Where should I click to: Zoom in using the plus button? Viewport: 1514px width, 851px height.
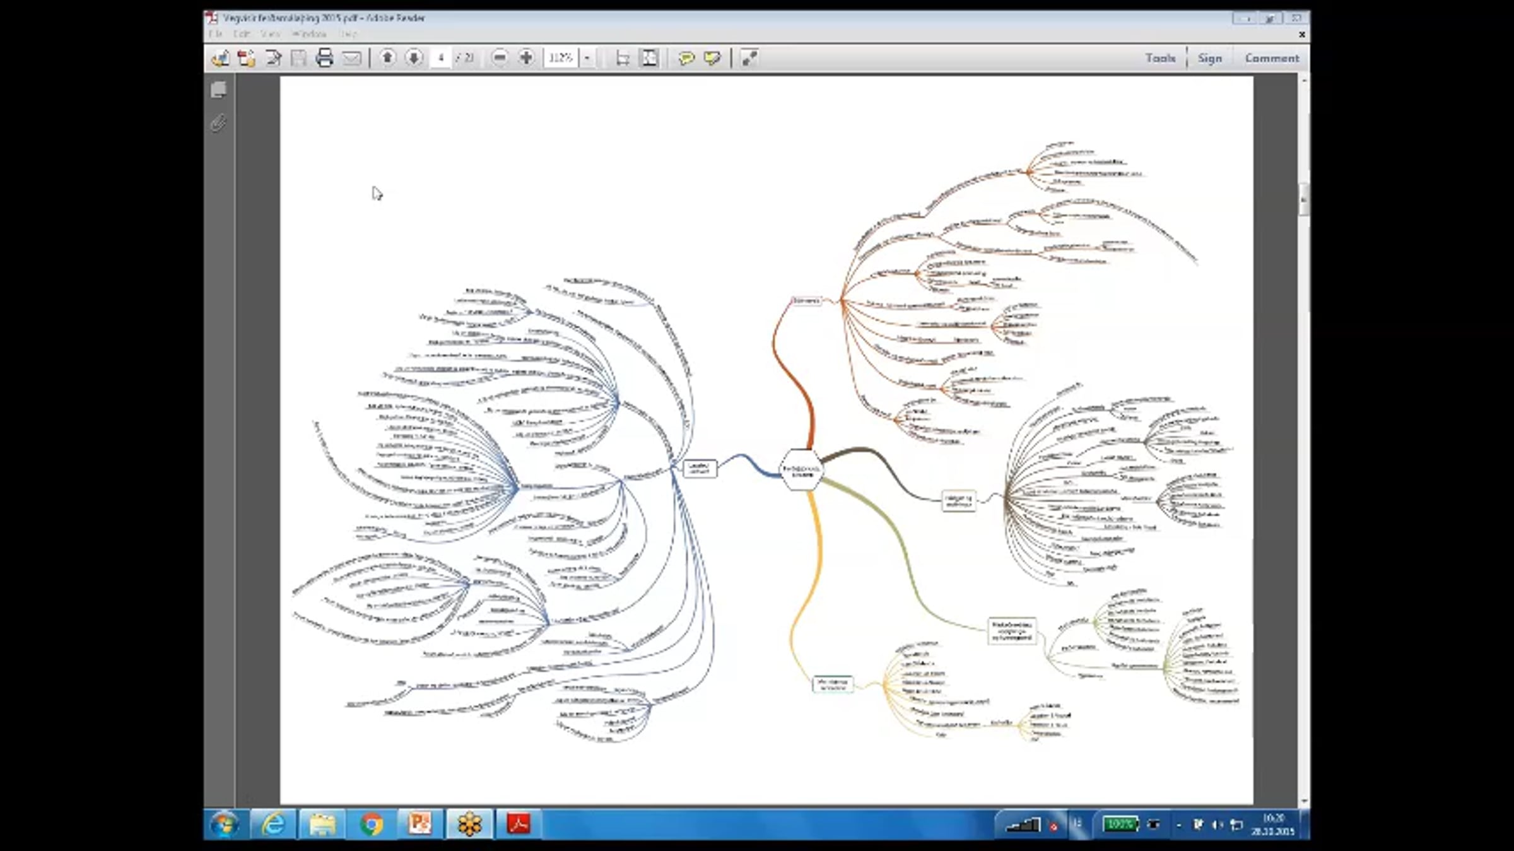[x=525, y=58]
